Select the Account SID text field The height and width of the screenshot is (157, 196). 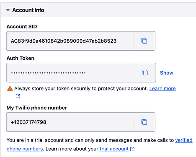point(70,41)
